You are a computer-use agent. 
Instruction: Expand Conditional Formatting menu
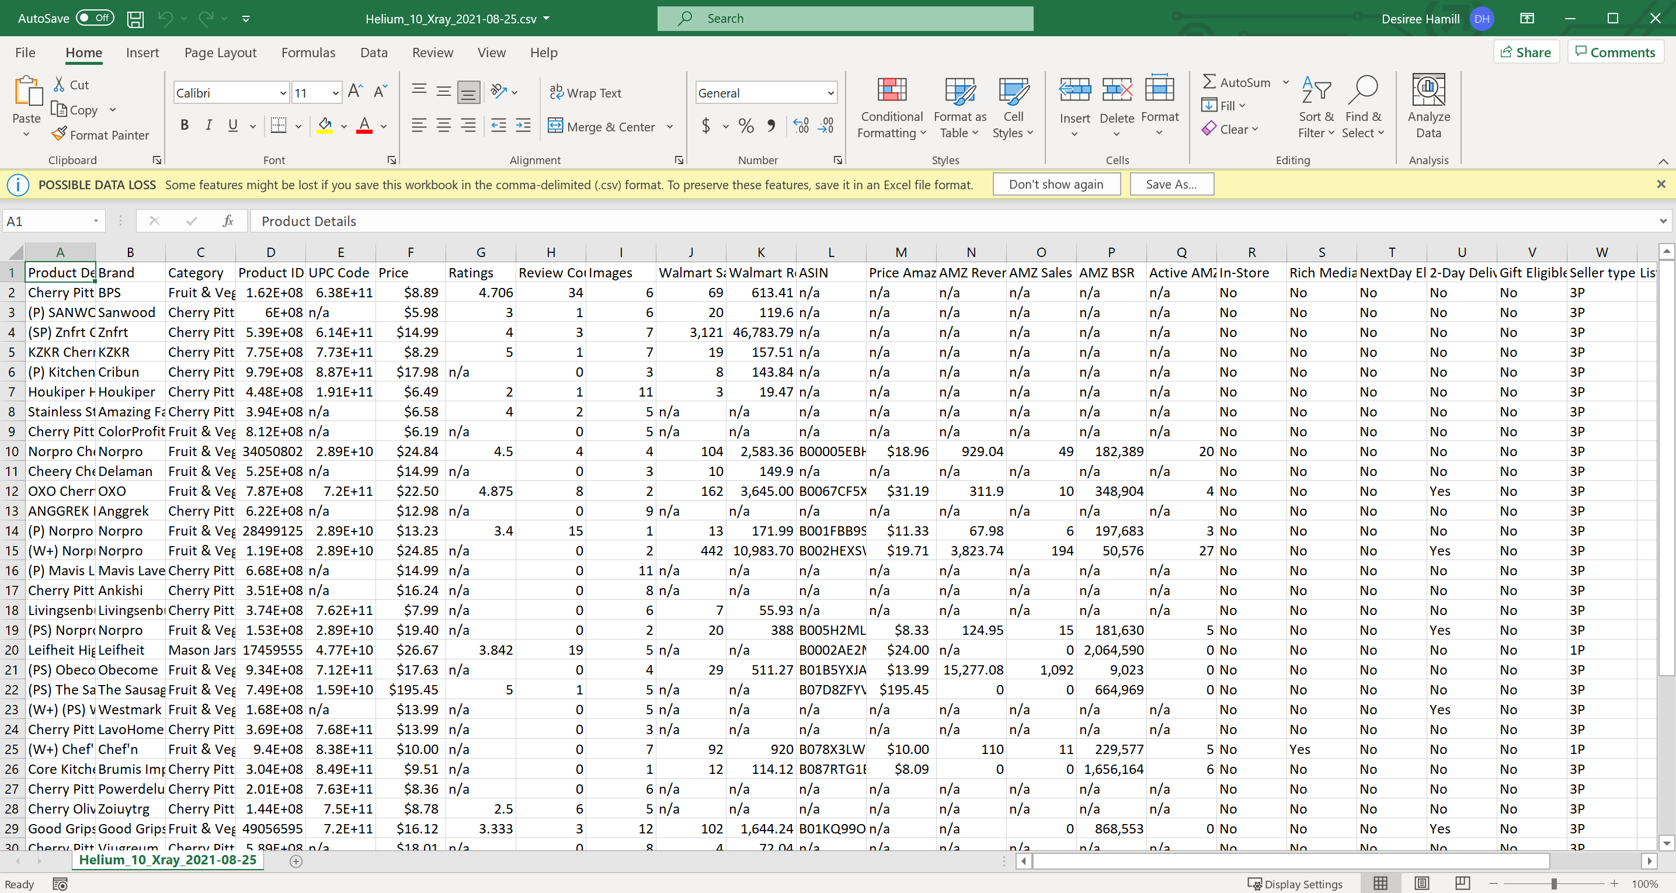pos(891,107)
